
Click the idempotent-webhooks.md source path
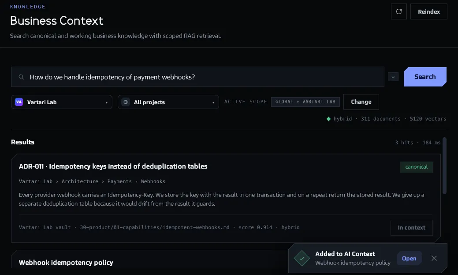[x=155, y=227]
